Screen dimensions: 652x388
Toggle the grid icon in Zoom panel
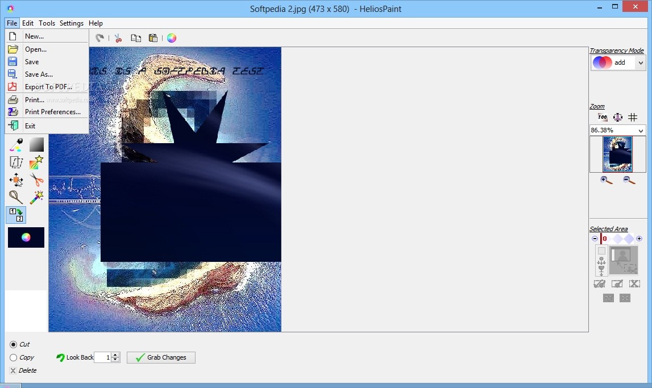633,117
